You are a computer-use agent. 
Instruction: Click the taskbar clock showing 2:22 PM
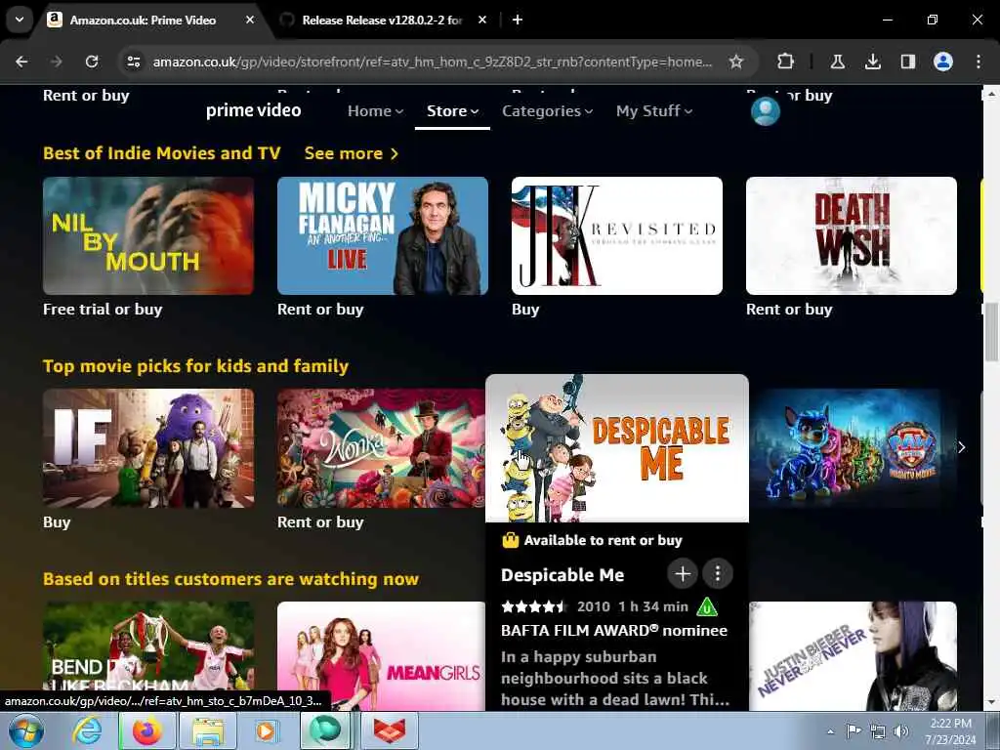pyautogui.click(x=951, y=730)
